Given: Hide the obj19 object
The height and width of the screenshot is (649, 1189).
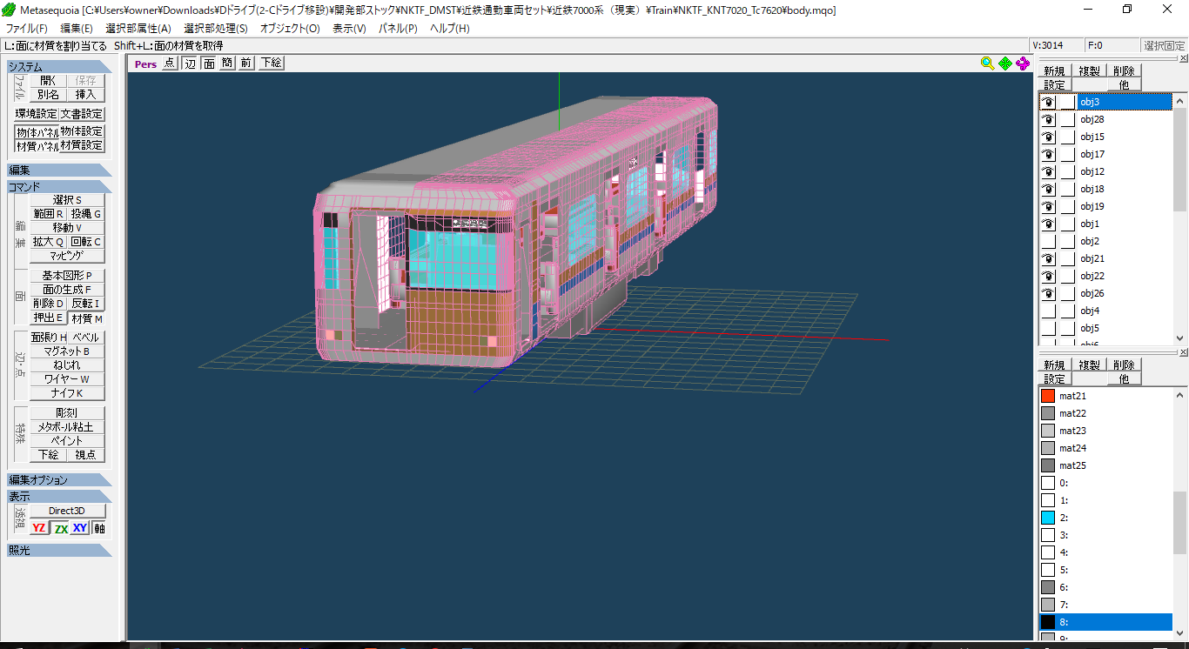Looking at the screenshot, I should tap(1048, 206).
